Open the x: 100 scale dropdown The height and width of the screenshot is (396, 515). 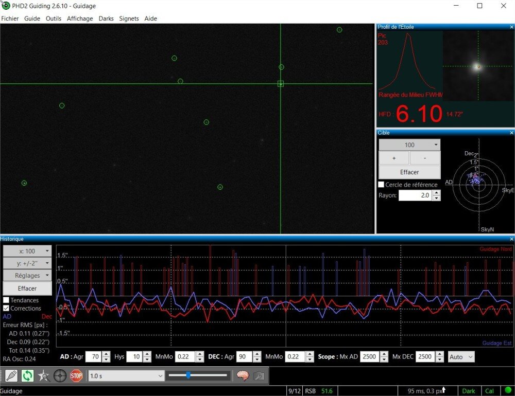[x=27, y=251]
